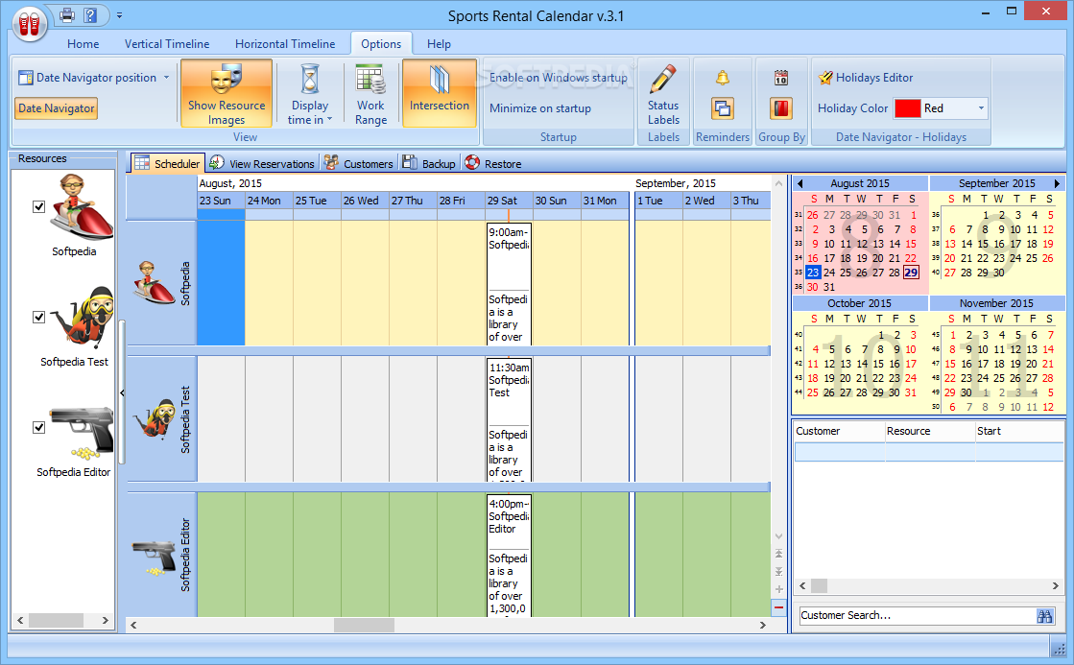
Task: Toggle Show Resource Images
Action: coord(227,93)
